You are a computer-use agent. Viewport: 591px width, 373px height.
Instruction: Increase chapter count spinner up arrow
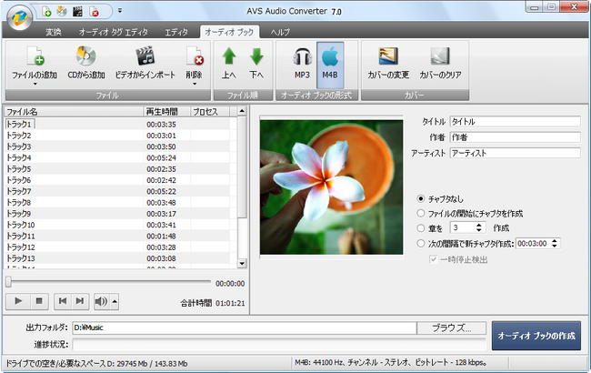[x=478, y=225]
